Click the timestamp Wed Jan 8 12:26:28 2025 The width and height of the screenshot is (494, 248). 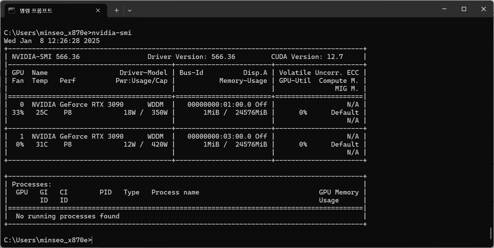tap(52, 41)
